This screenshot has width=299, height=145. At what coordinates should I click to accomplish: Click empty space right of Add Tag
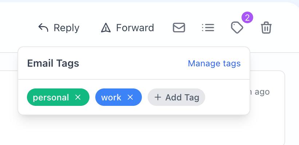point(226,97)
